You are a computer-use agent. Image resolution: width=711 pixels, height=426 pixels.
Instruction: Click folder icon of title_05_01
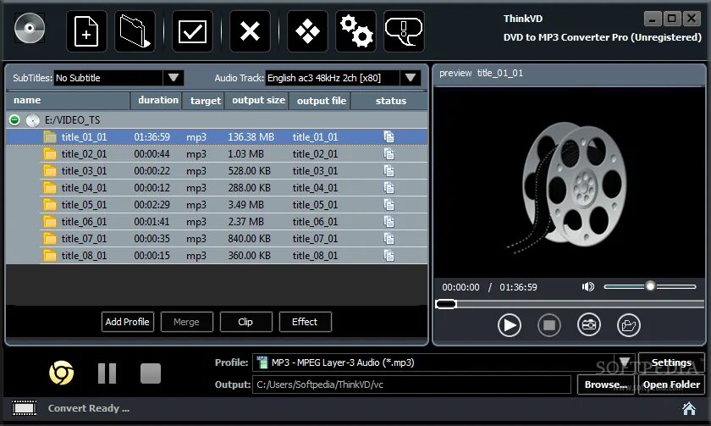point(50,205)
